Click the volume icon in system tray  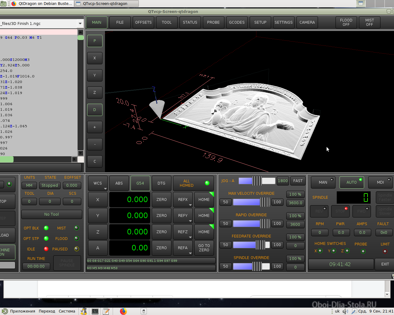point(345,311)
